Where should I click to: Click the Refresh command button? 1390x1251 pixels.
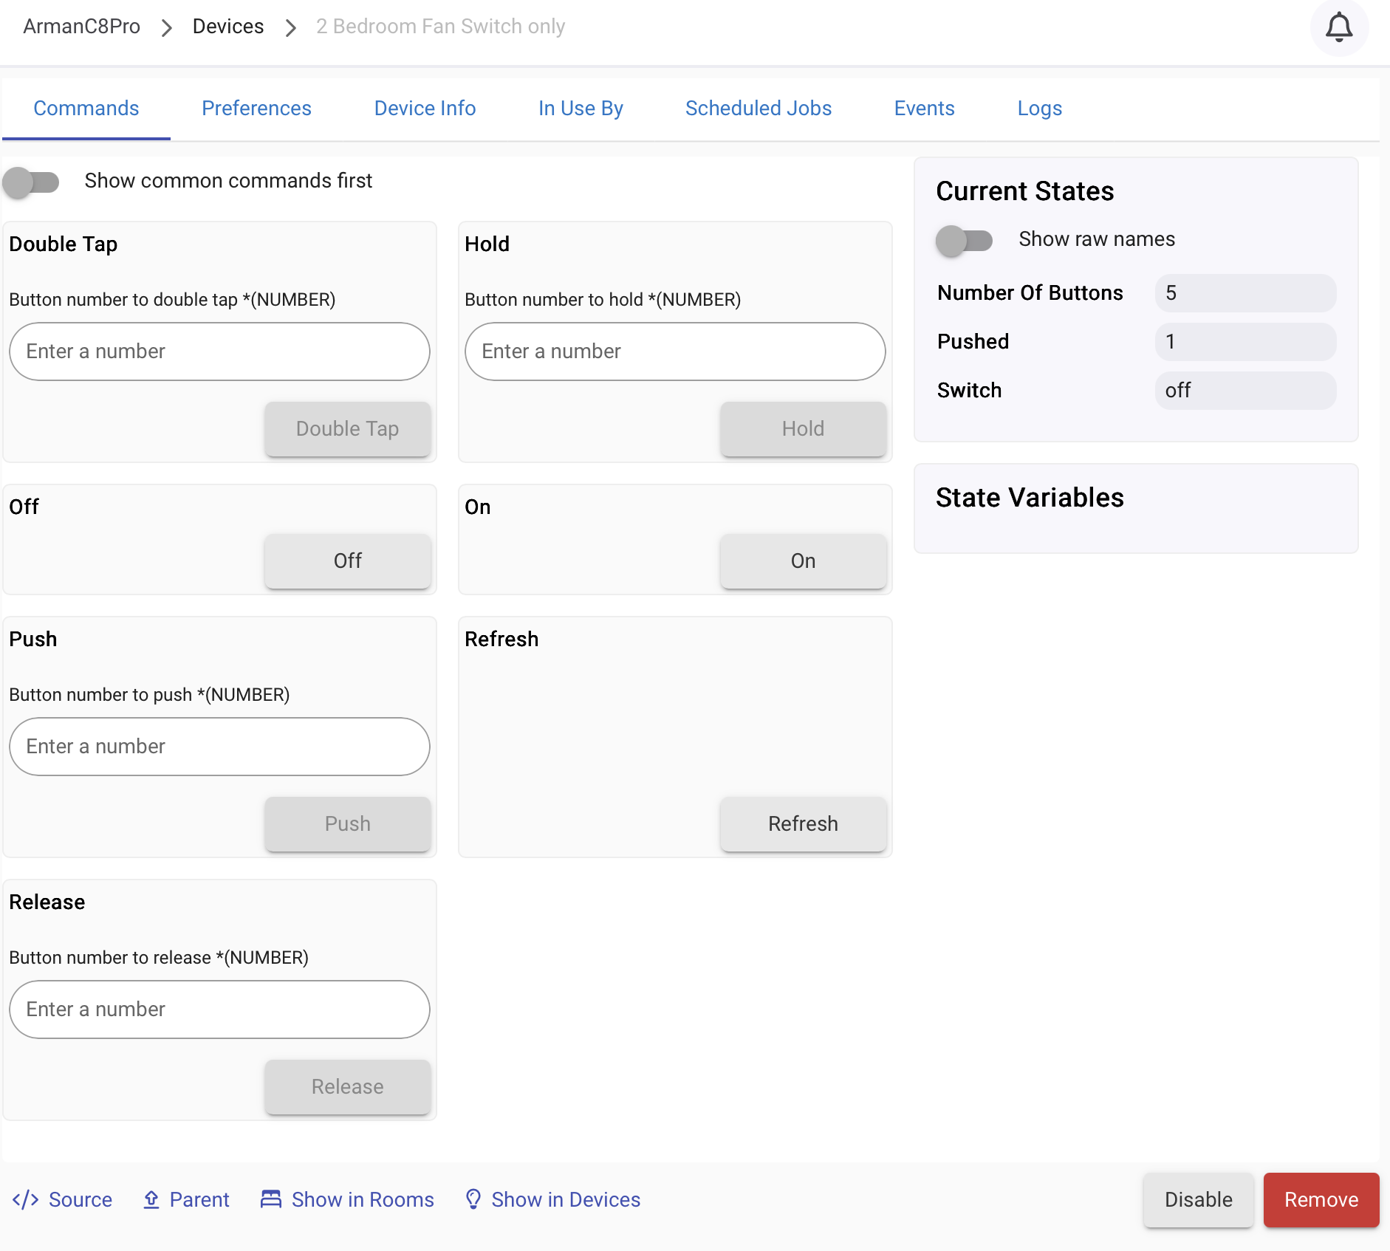point(803,823)
